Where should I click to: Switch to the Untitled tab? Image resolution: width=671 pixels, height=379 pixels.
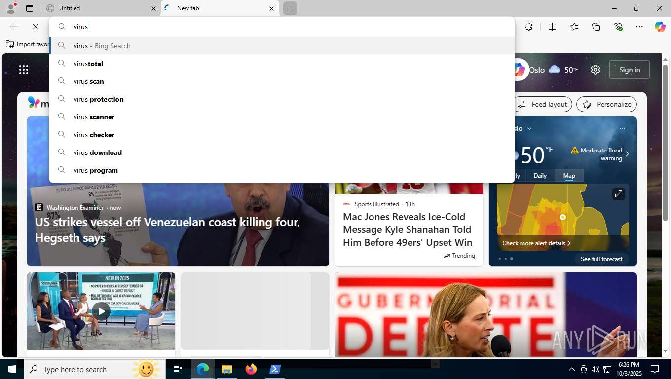101,8
